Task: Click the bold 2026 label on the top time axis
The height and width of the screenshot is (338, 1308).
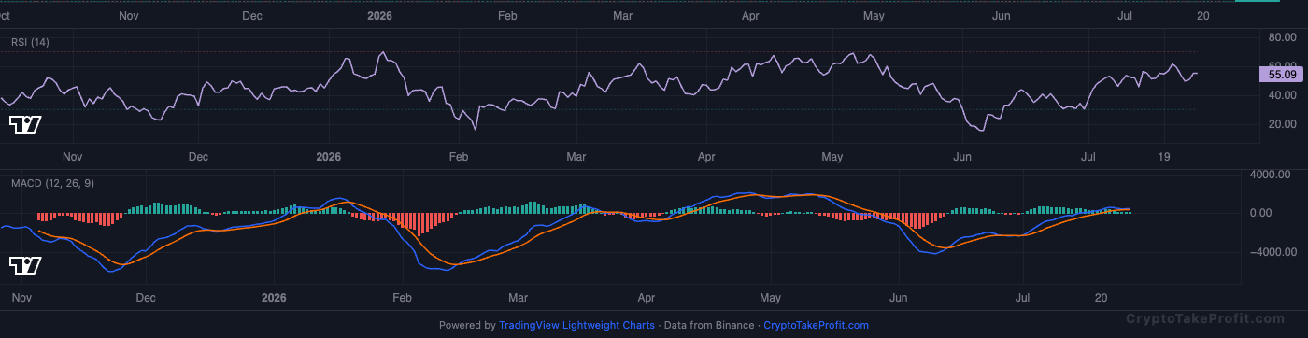Action: point(380,16)
